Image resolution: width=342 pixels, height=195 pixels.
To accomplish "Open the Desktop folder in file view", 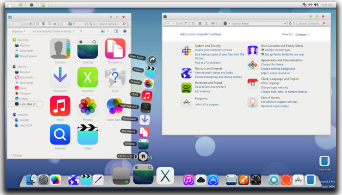I will [x=87, y=49].
